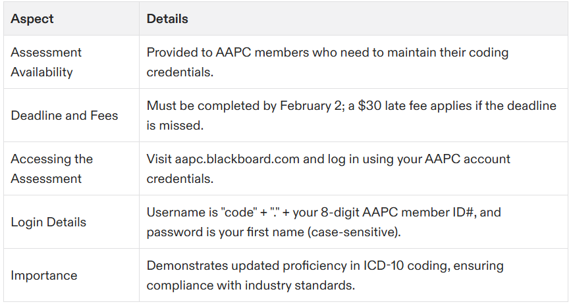Screen dimensions: 571x304
Task: Click the 'is missed.' text line
Action: 175,126
